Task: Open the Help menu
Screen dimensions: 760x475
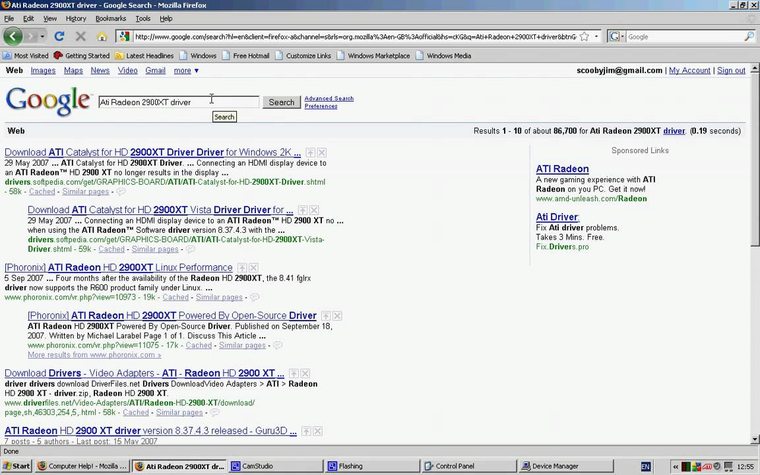Action: click(166, 18)
